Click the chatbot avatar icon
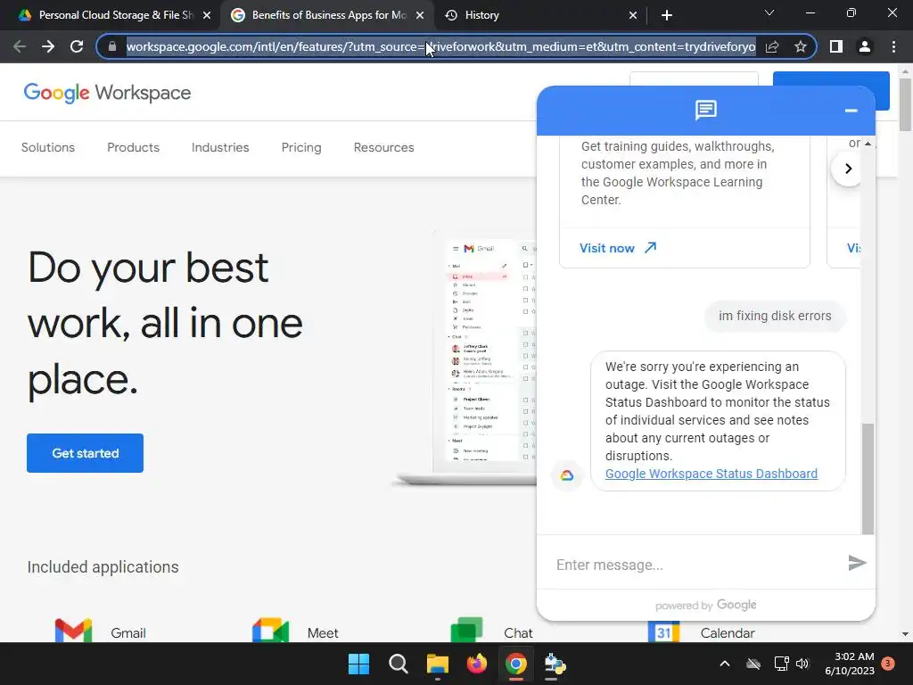The image size is (913, 685). coord(566,476)
